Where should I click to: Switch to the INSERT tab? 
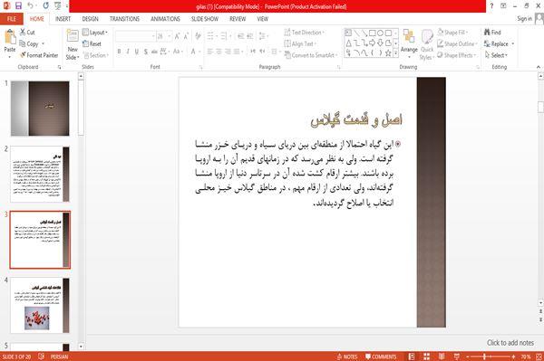click(x=63, y=19)
